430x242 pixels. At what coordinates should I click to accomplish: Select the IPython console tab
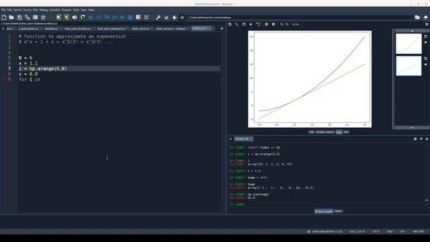click(x=324, y=211)
